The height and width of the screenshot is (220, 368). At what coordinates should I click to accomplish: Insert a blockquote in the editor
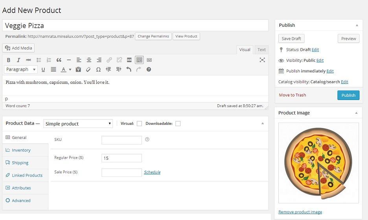coord(59,60)
